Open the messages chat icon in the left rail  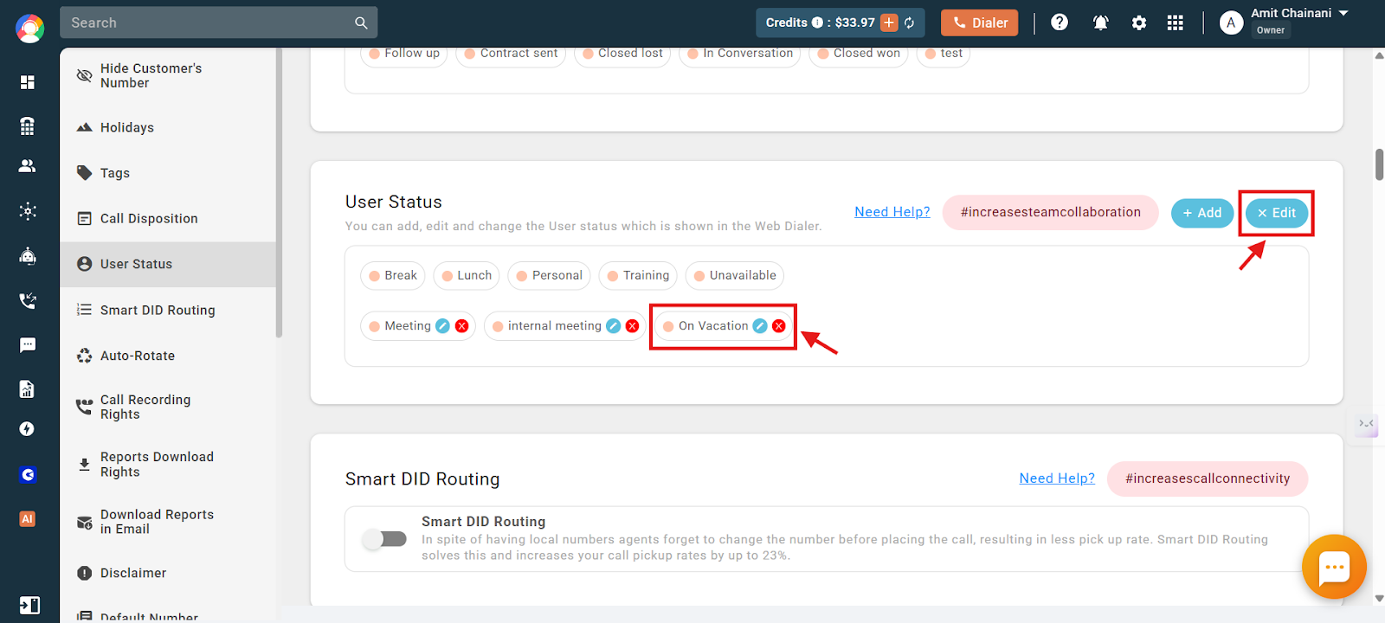(x=28, y=345)
